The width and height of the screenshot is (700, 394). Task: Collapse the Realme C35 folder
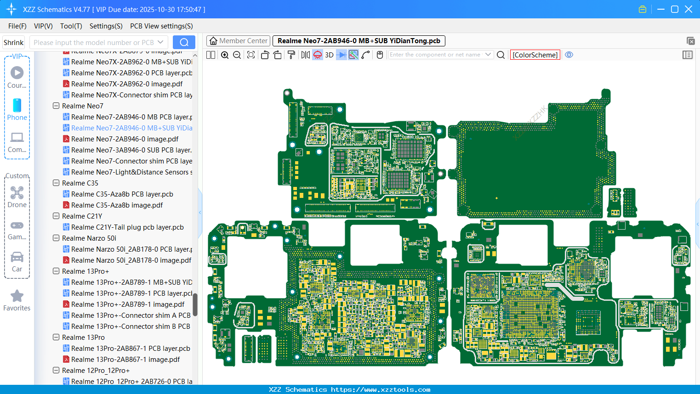[x=56, y=183]
